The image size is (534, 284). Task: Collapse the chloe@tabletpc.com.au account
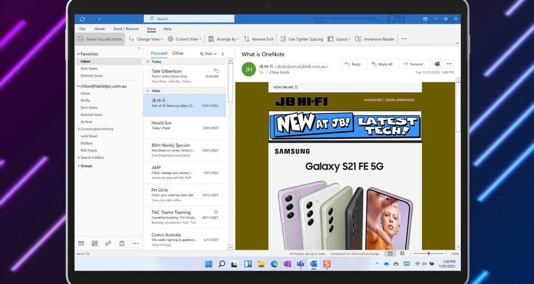point(78,86)
